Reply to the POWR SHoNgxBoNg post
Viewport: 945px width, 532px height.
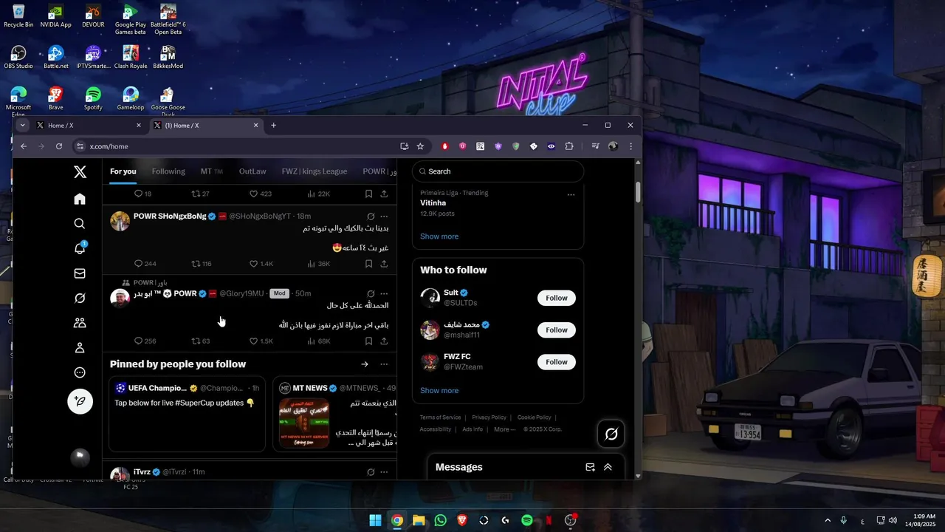pos(138,264)
